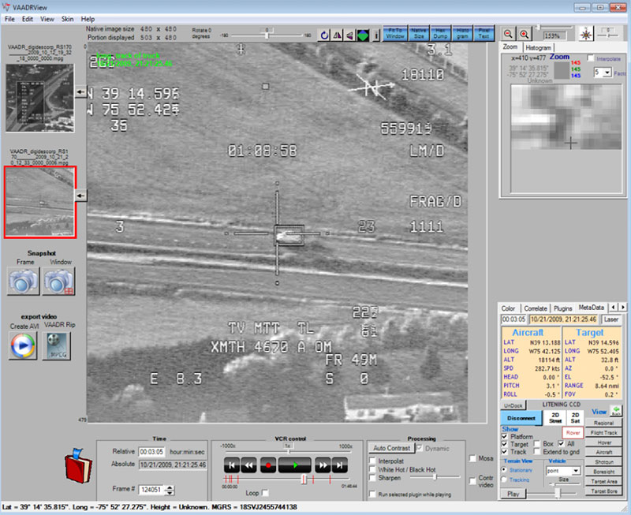Image resolution: width=631 pixels, height=515 pixels.
Task: Click the zoom out magnifier icon
Action: [509, 33]
